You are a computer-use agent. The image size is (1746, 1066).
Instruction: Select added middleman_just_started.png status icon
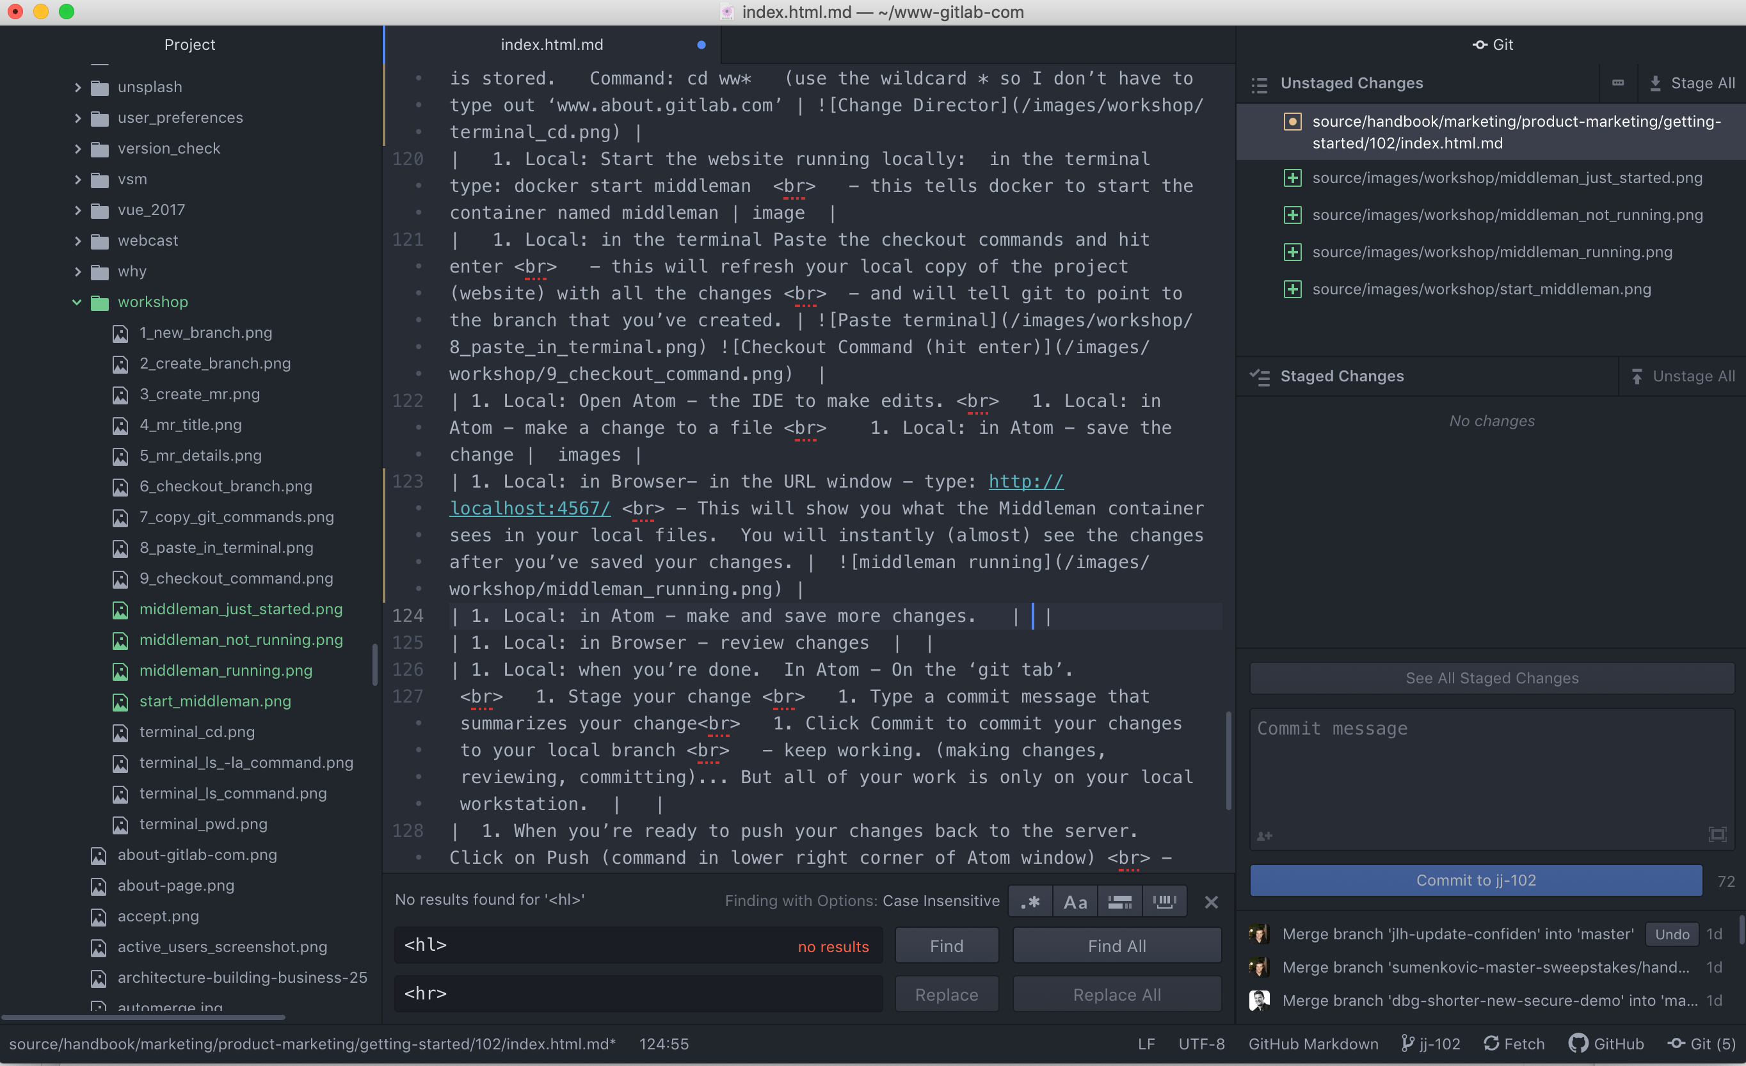pos(1292,179)
